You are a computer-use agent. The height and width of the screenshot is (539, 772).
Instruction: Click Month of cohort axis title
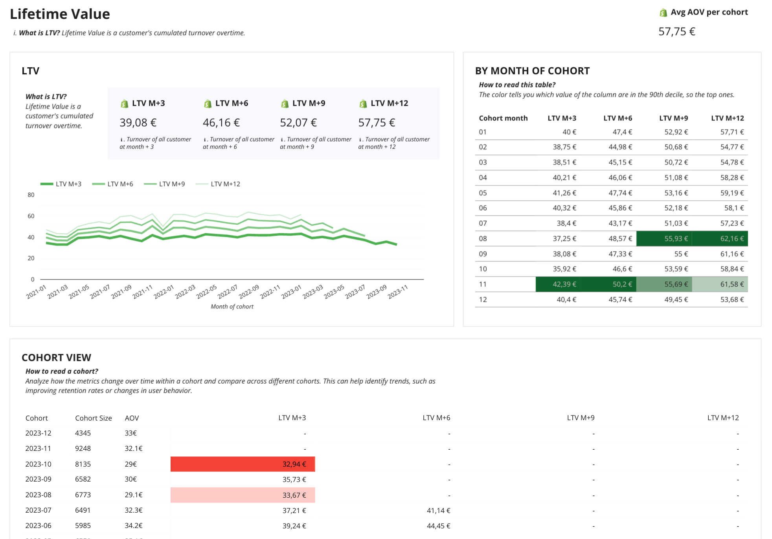click(x=232, y=306)
